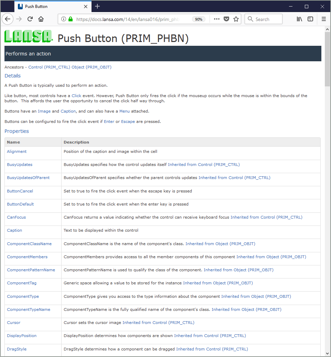Click Inherited from Object link in ComponentTypeName row

tap(246, 309)
